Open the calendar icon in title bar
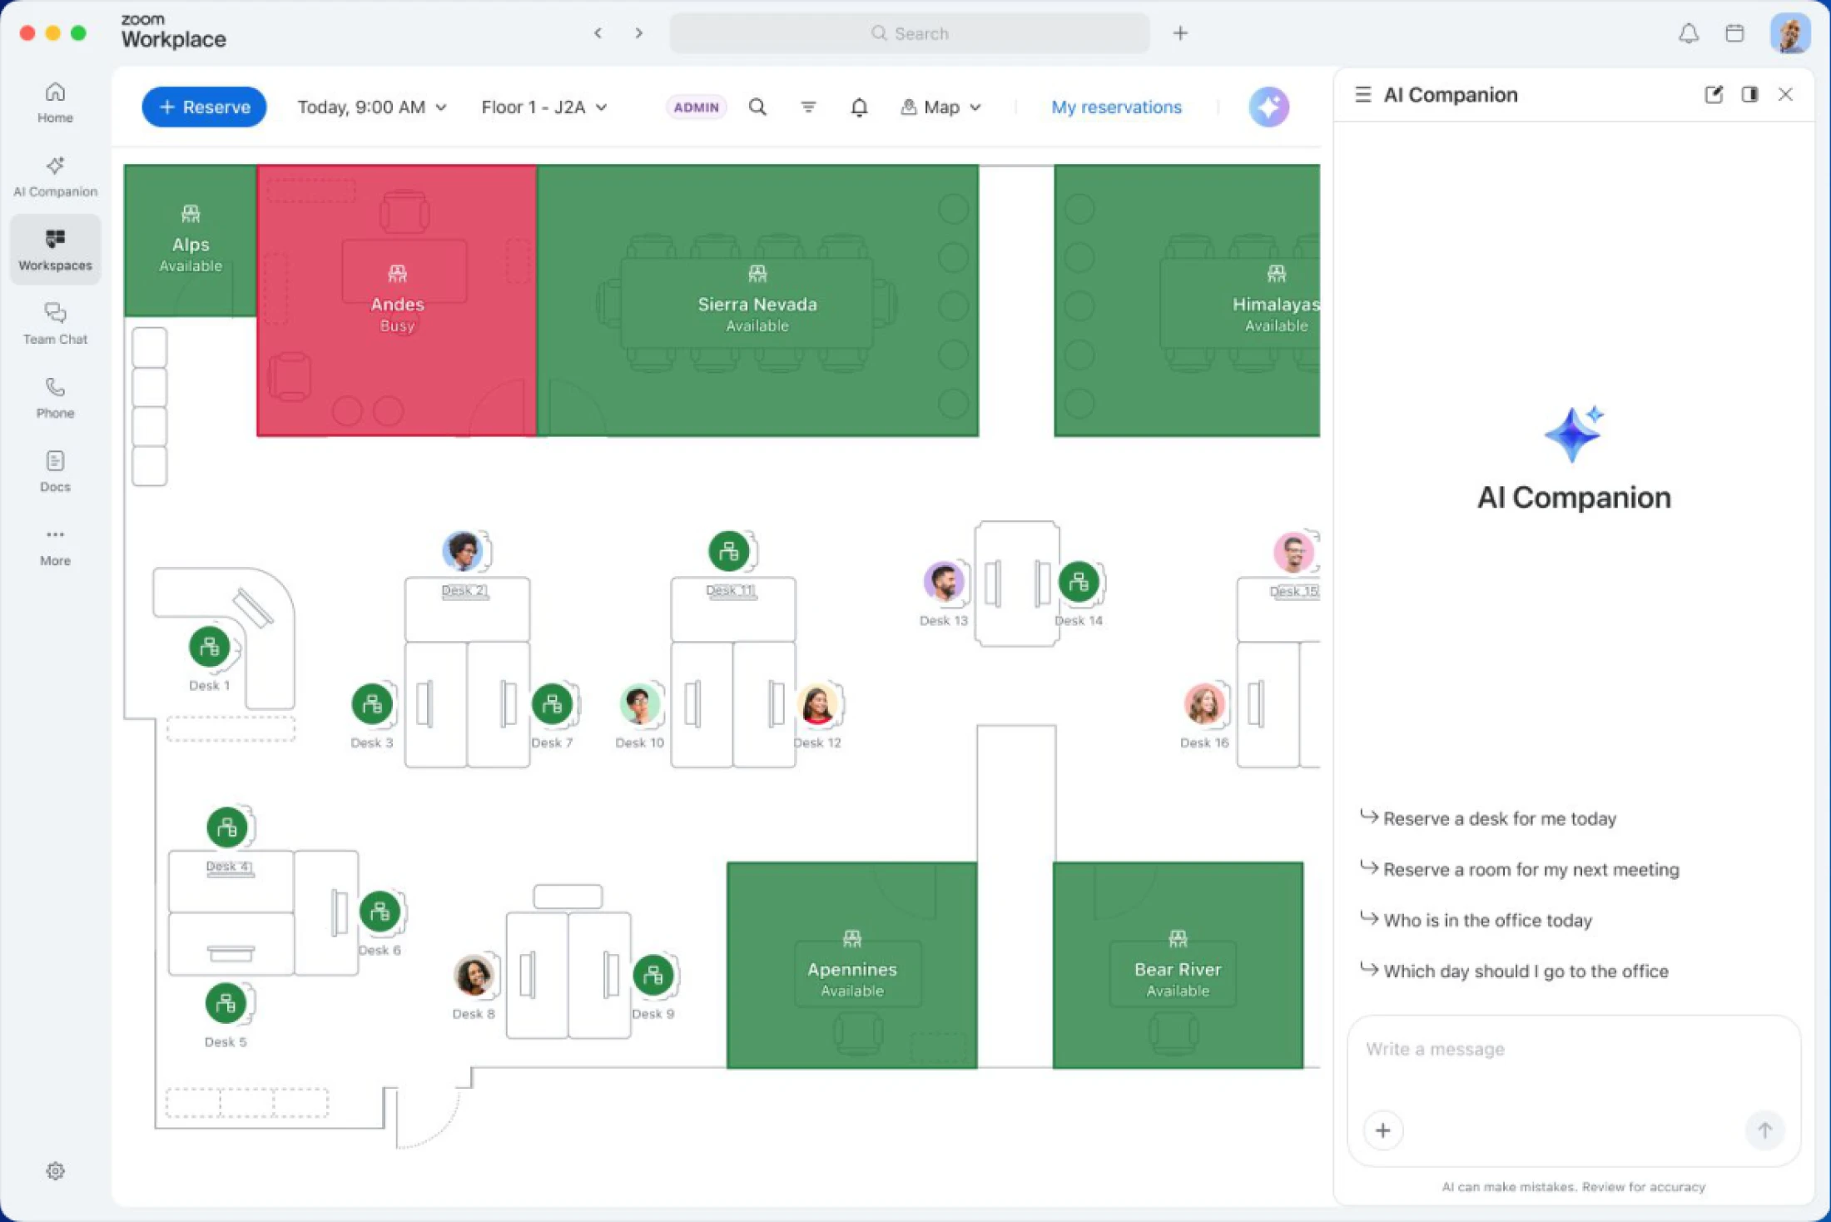The height and width of the screenshot is (1222, 1831). [1734, 33]
